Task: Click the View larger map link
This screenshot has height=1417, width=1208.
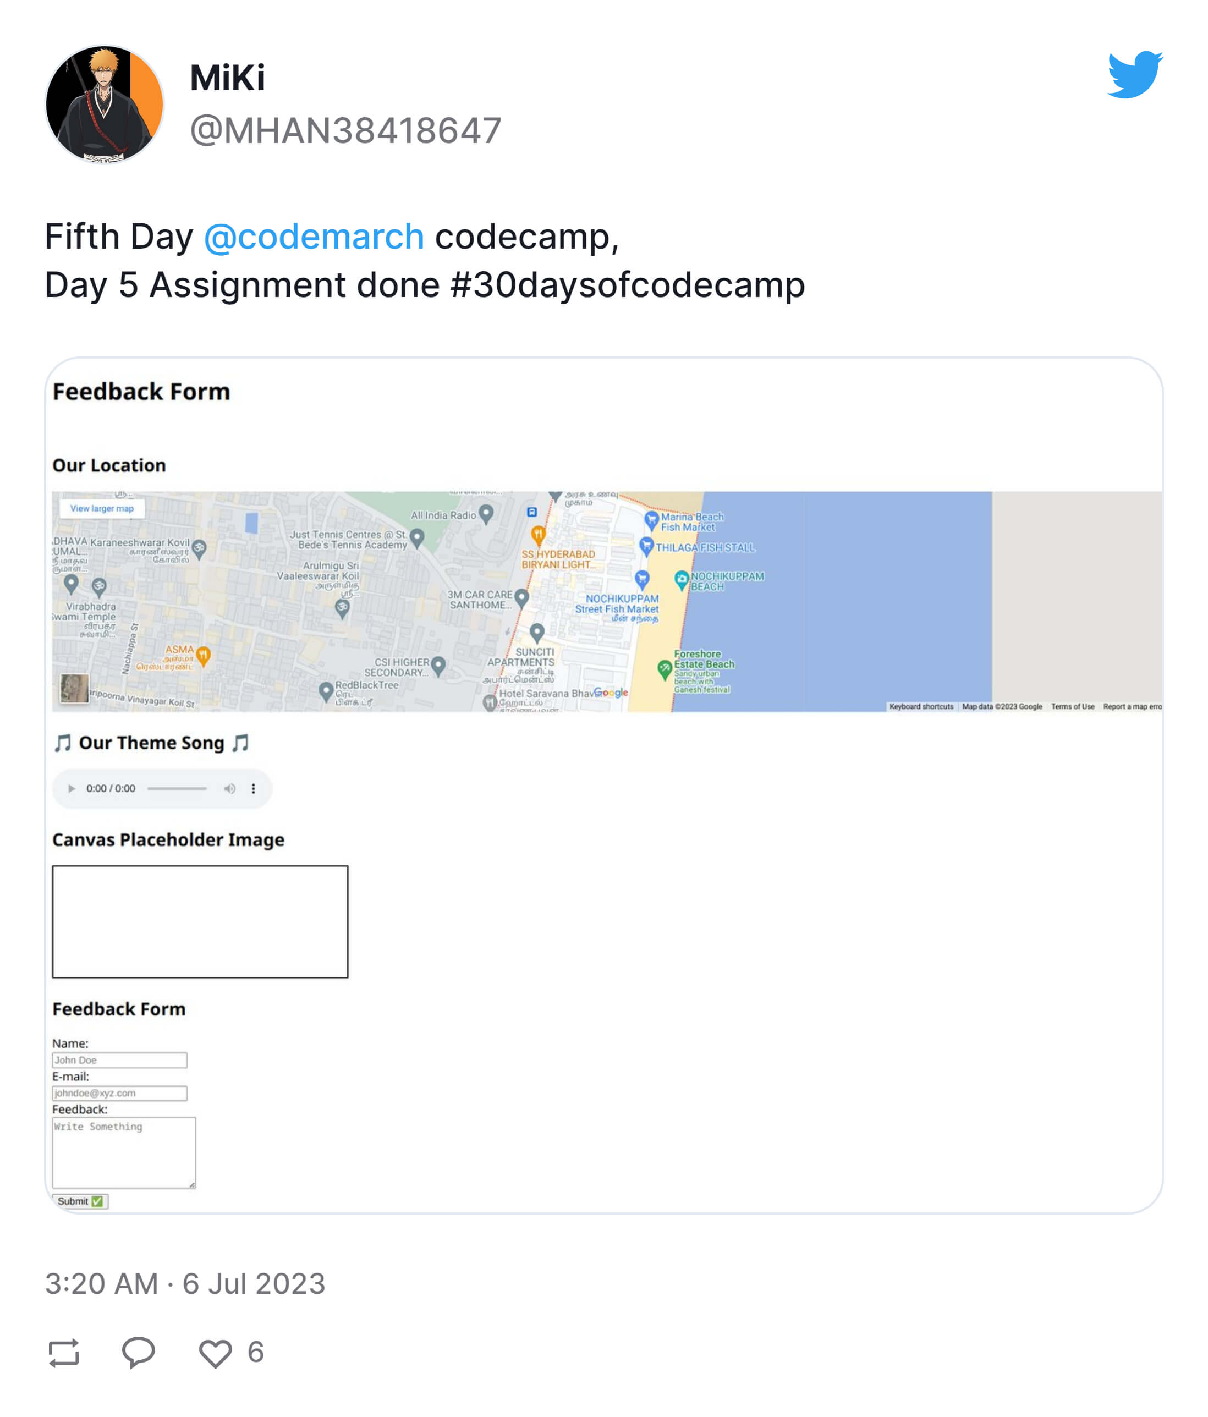Action: coord(102,508)
